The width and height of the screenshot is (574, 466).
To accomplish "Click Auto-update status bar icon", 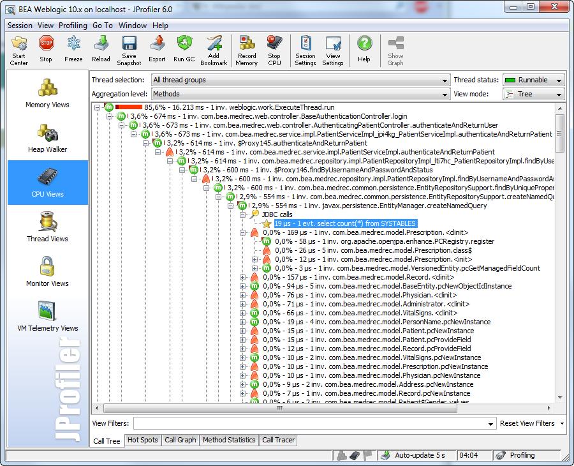I will click(385, 455).
